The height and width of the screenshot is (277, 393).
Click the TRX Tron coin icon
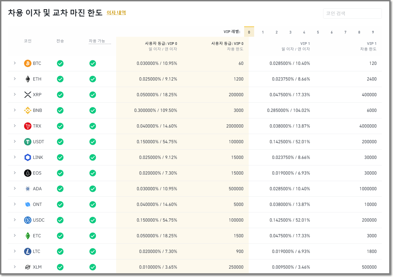pyautogui.click(x=27, y=126)
